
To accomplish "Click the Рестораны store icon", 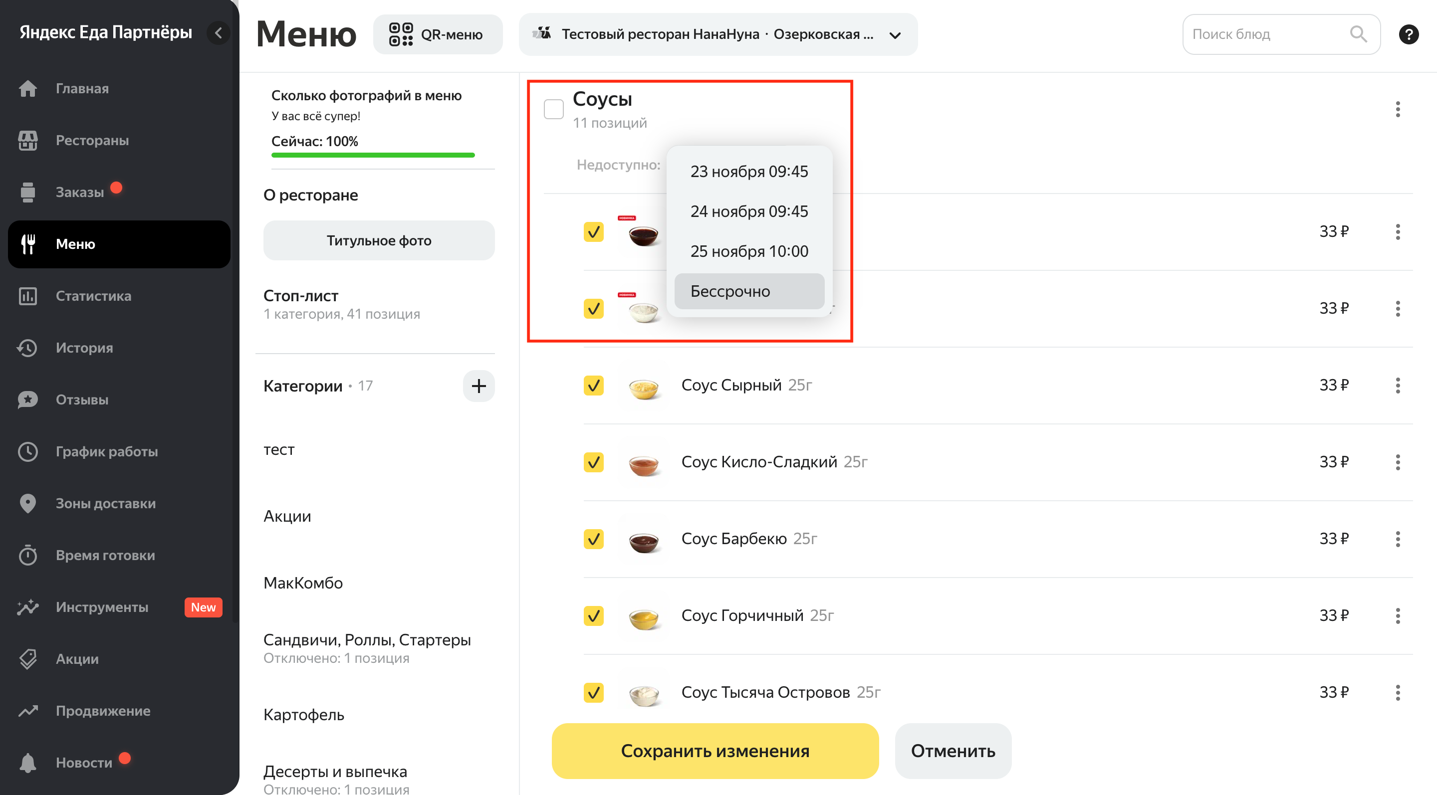I will [27, 141].
